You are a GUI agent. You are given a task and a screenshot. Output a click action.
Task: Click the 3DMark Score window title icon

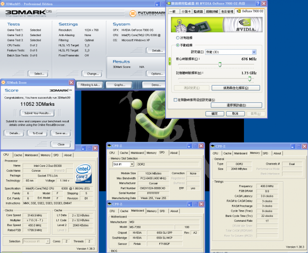(x=3, y=82)
